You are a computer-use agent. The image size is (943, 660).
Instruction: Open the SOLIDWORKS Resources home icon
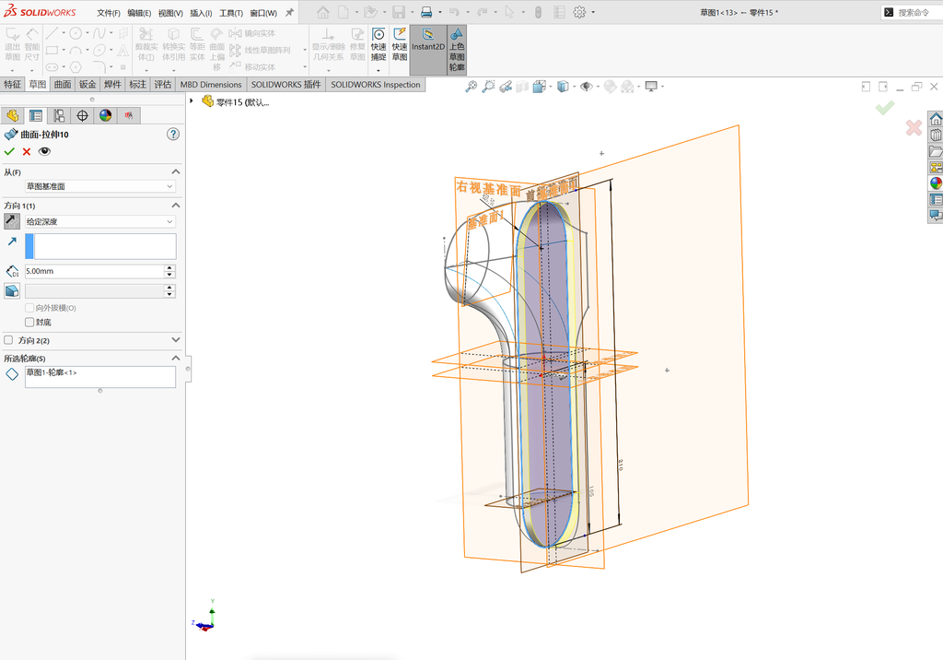click(x=936, y=119)
